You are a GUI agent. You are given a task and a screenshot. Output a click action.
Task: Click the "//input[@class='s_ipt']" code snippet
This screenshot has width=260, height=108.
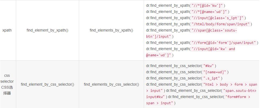[217, 18]
